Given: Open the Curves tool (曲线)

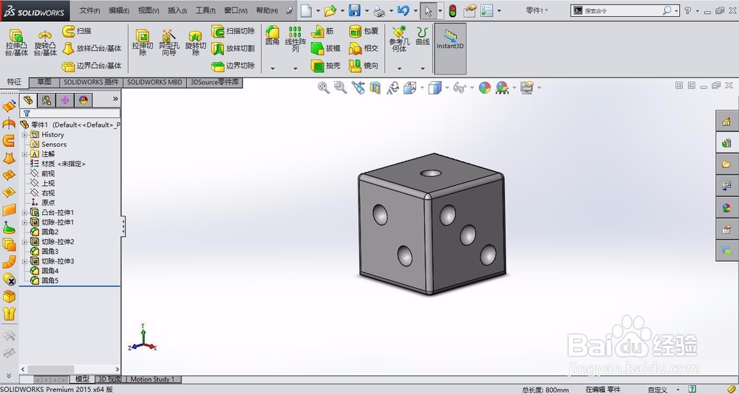Looking at the screenshot, I should 422,35.
